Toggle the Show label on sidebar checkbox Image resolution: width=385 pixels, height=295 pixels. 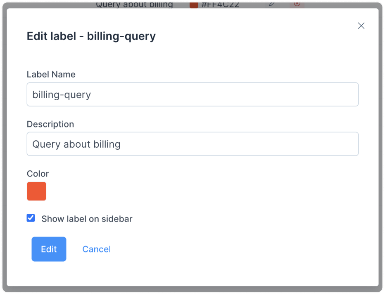31,218
